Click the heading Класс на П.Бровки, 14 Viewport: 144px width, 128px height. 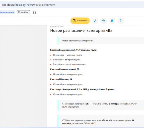[x=61, y=79]
